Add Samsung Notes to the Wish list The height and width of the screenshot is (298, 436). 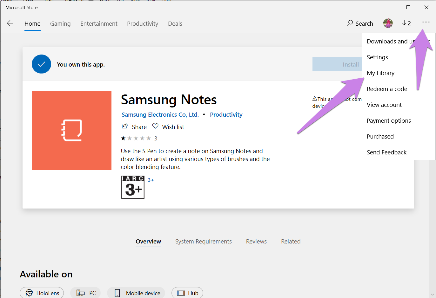pos(168,126)
